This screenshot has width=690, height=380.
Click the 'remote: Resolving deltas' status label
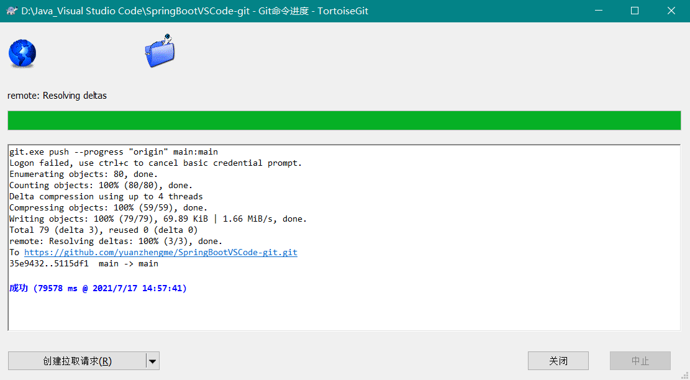57,96
